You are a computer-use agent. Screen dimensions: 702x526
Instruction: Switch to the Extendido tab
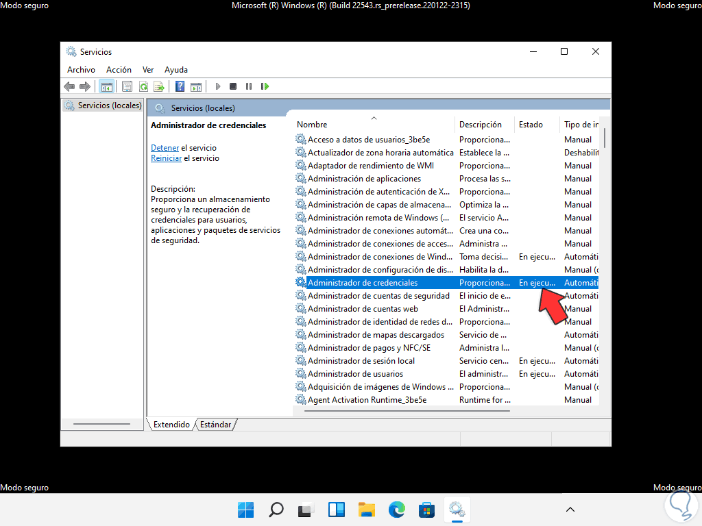click(x=171, y=425)
